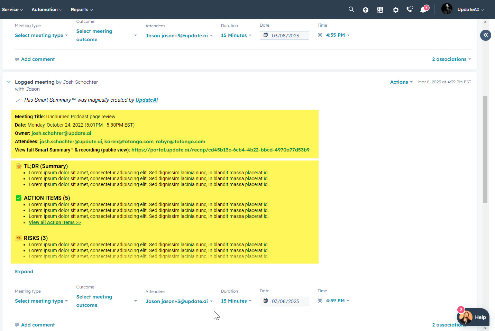Click calendar icon in top date field
This screenshot has height=331, width=495.
(266, 35)
